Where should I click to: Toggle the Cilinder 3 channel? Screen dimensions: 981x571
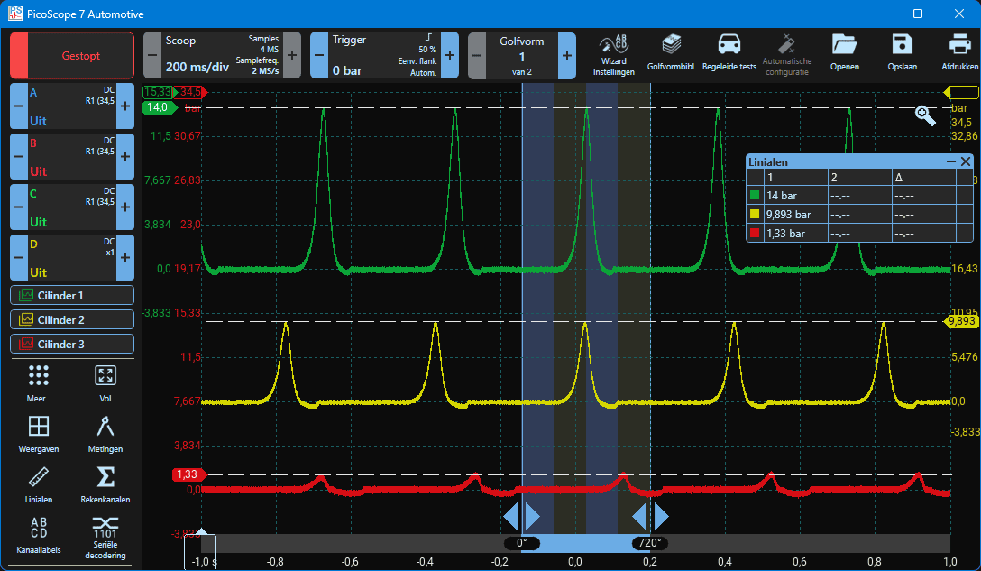coord(72,344)
